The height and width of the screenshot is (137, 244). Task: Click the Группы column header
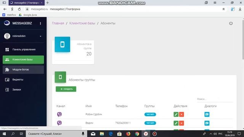149,106
